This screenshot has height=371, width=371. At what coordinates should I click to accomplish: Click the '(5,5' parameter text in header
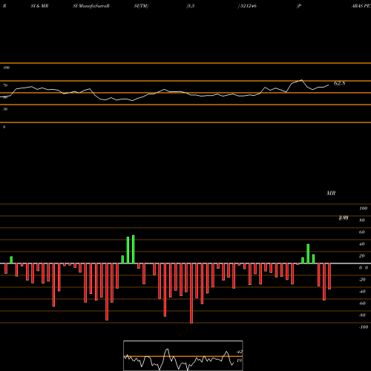pos(191,6)
